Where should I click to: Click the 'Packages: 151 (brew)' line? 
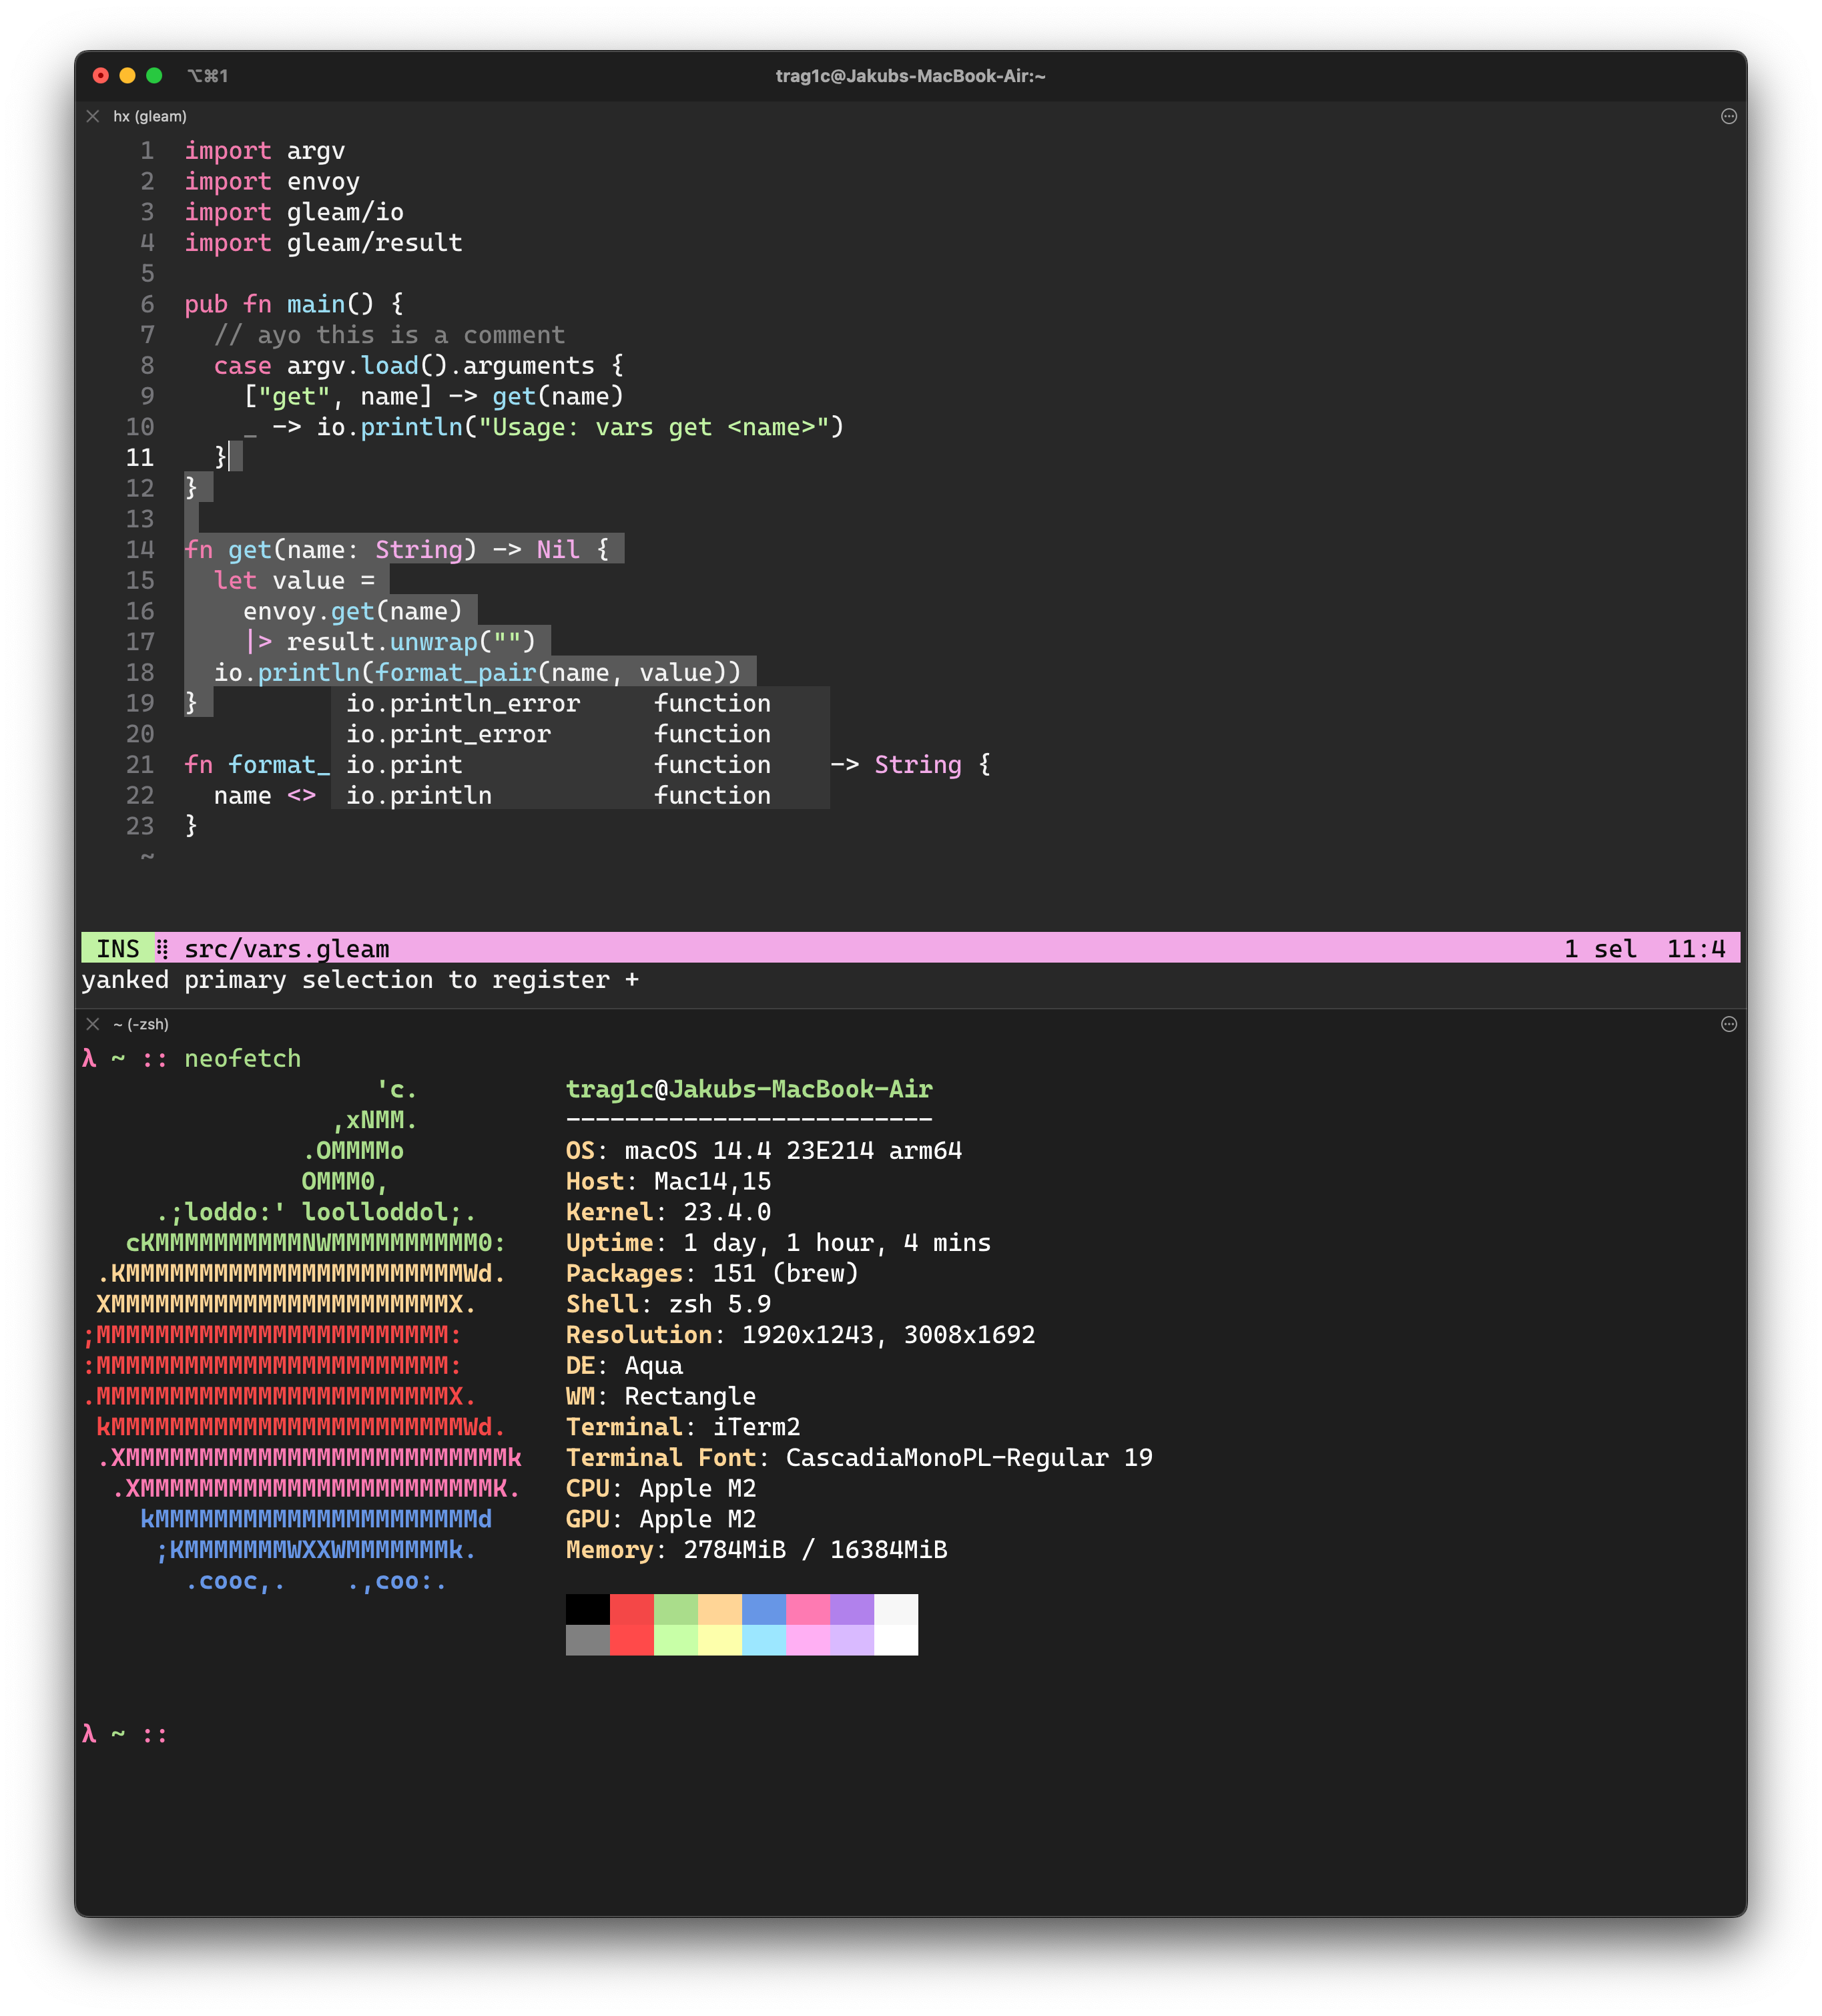712,1273
